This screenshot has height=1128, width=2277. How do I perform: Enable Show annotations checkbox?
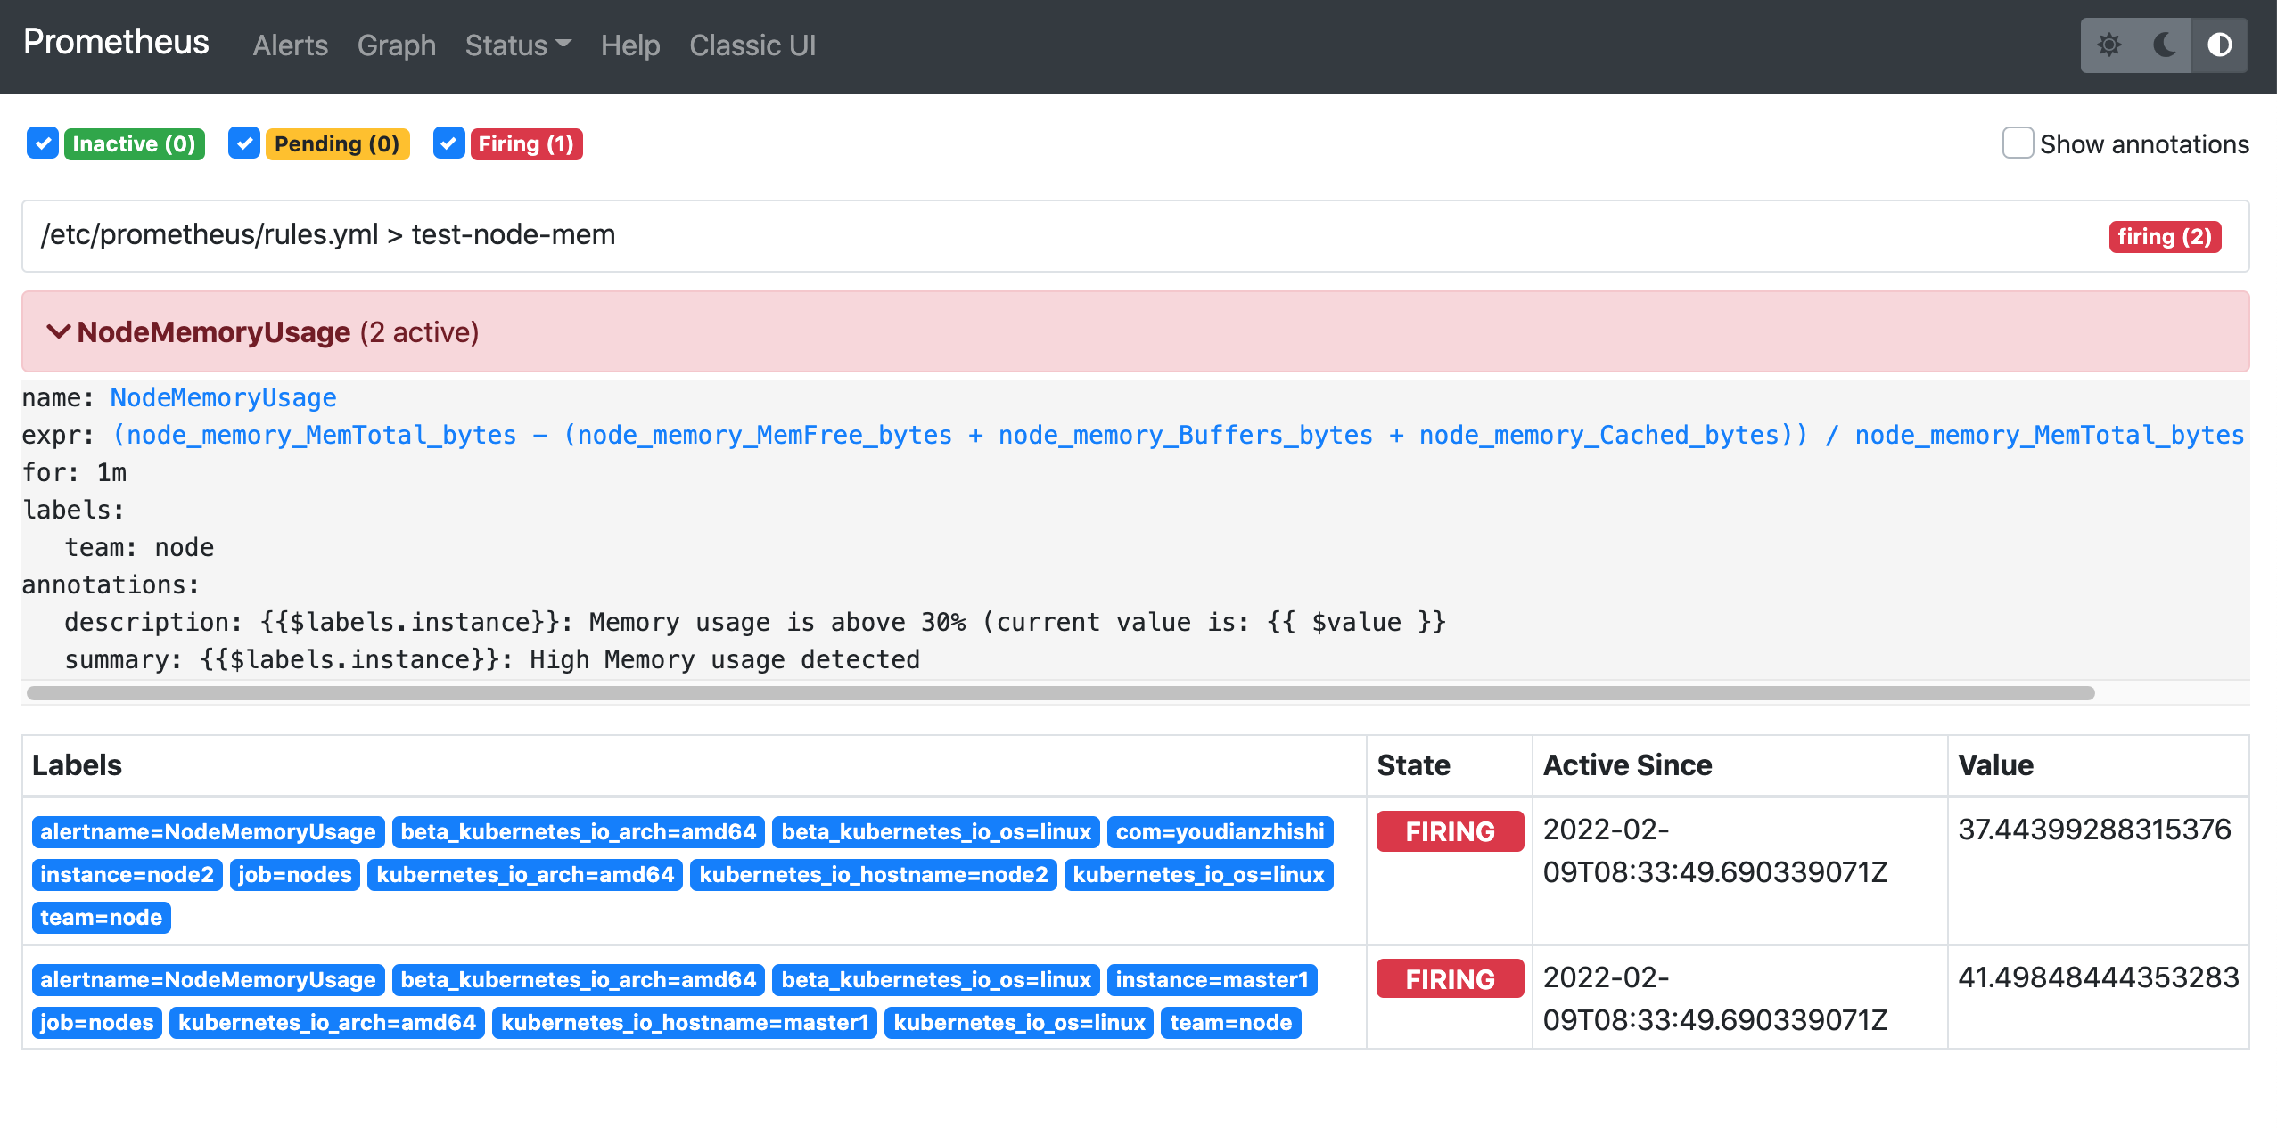[x=2018, y=143]
